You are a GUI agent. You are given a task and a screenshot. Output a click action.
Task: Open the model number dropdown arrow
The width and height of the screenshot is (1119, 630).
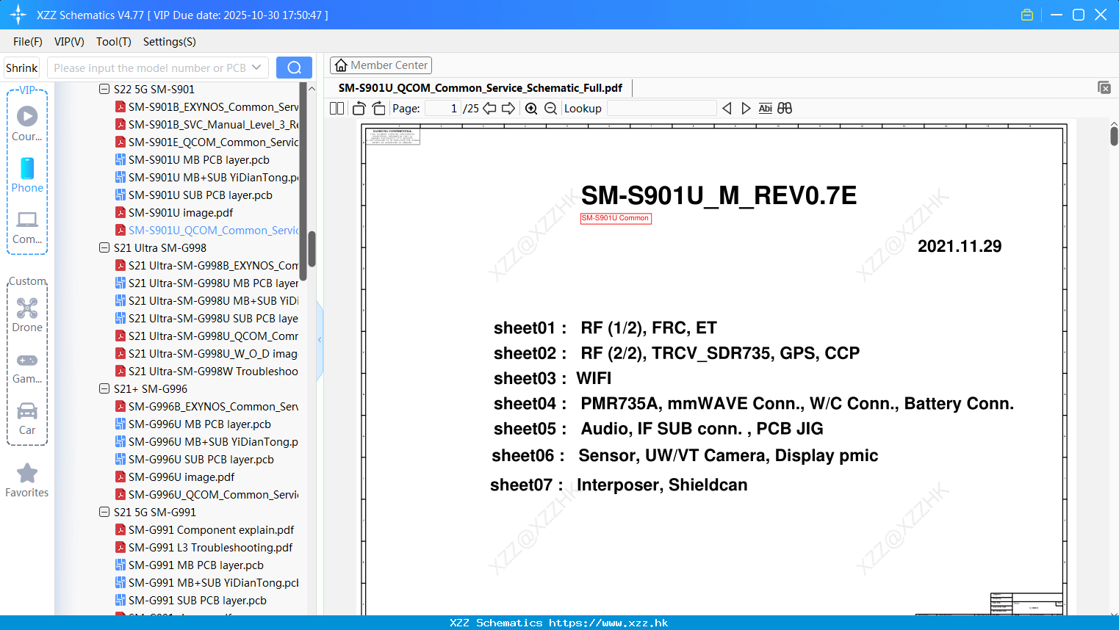[256, 68]
